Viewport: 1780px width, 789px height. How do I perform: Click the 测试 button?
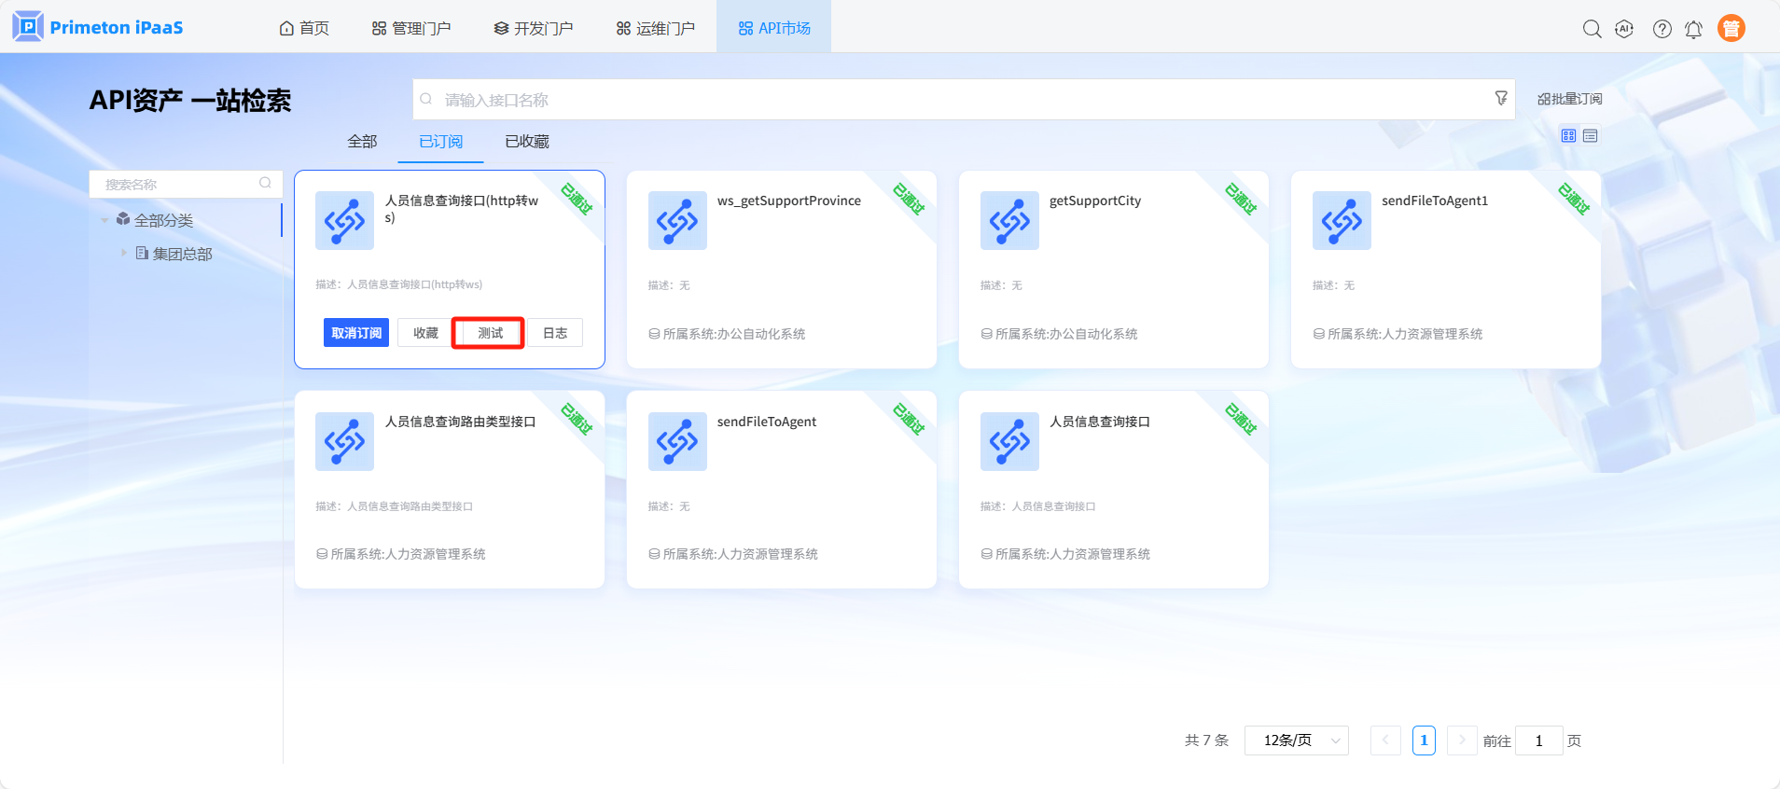coord(489,333)
